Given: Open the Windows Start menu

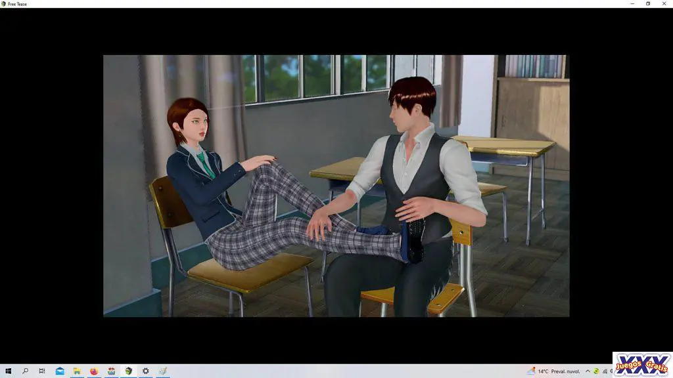Looking at the screenshot, I should [x=8, y=371].
